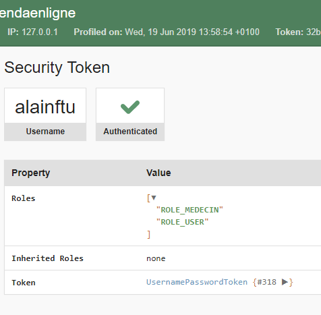The image size is (321, 315).
Task: Click the green Authenticated checkmark icon
Action: click(130, 107)
